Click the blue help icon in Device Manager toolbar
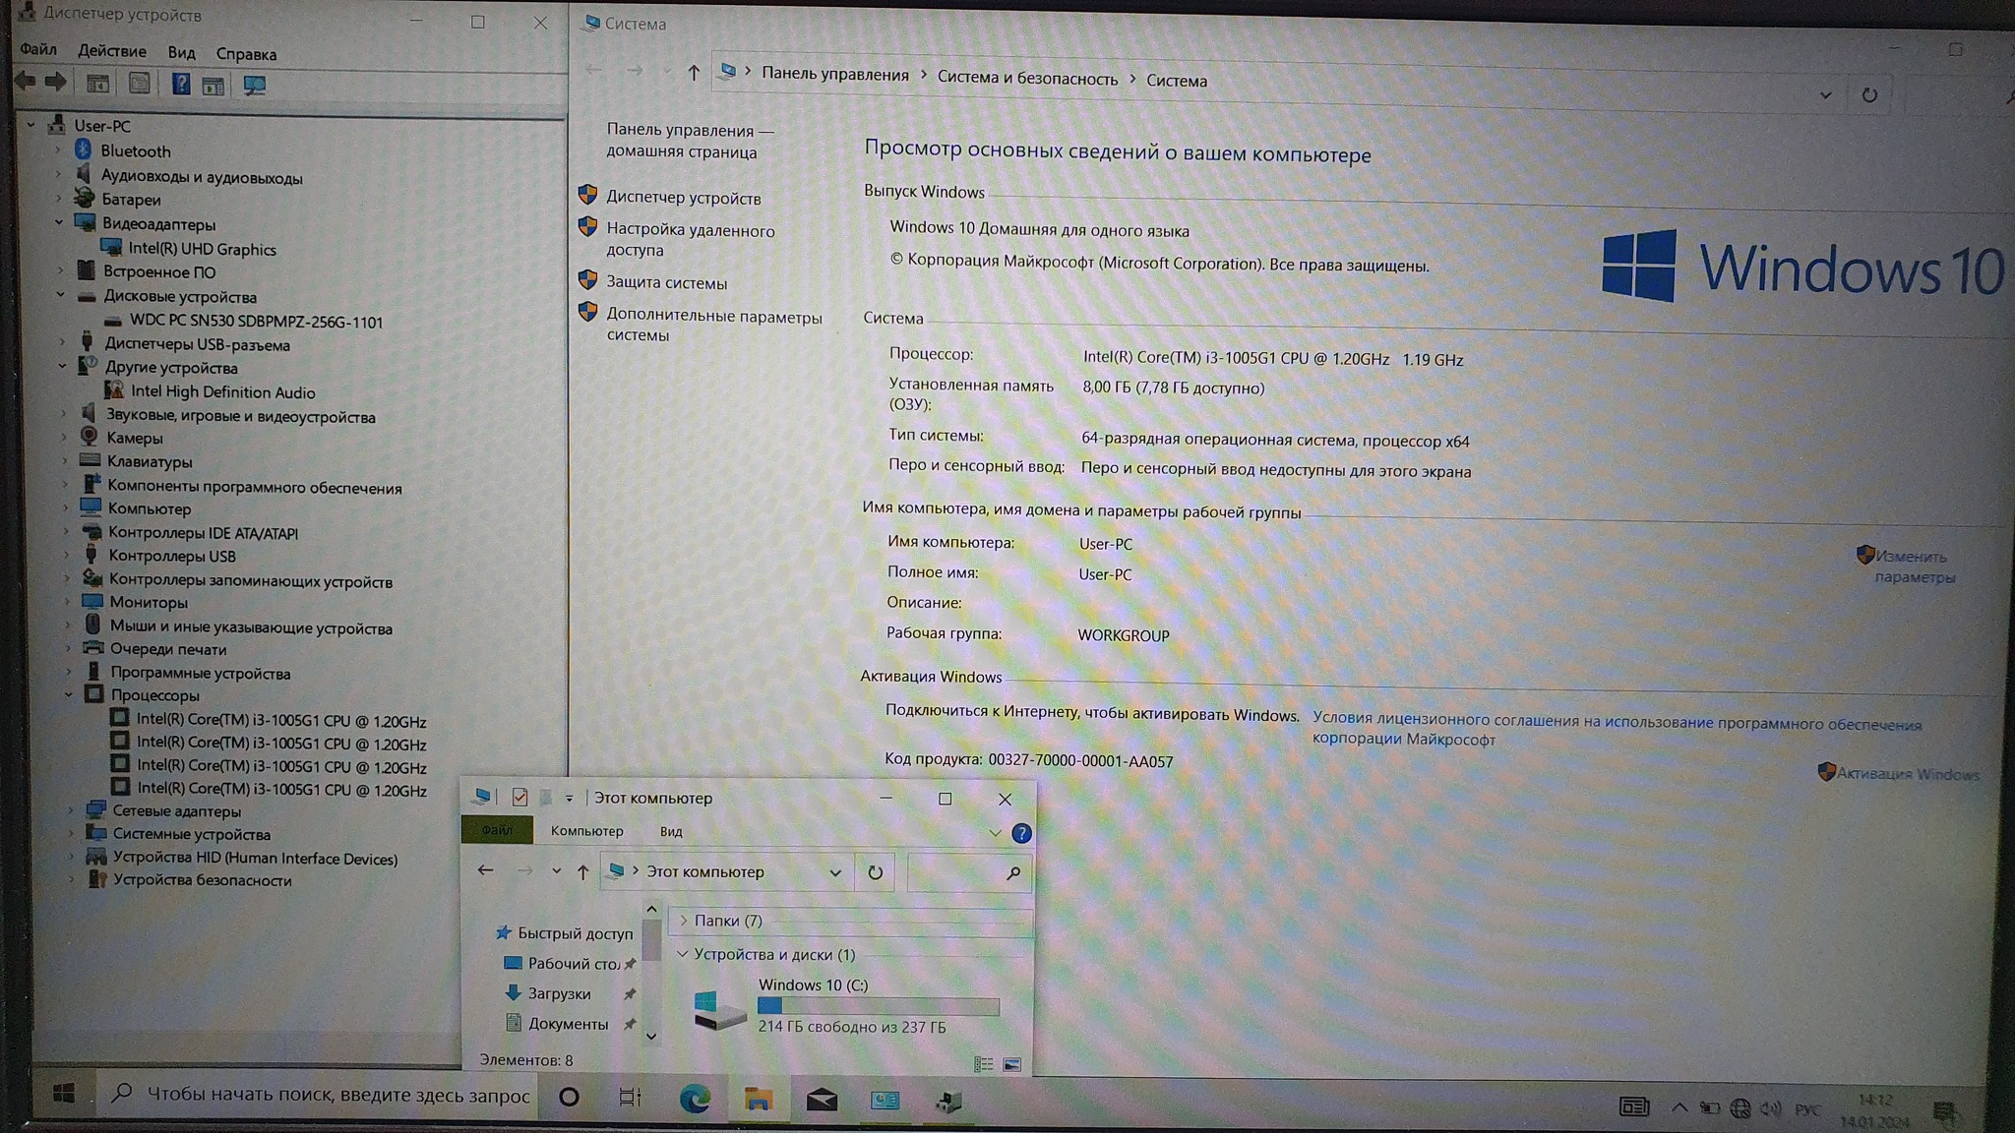 click(181, 85)
